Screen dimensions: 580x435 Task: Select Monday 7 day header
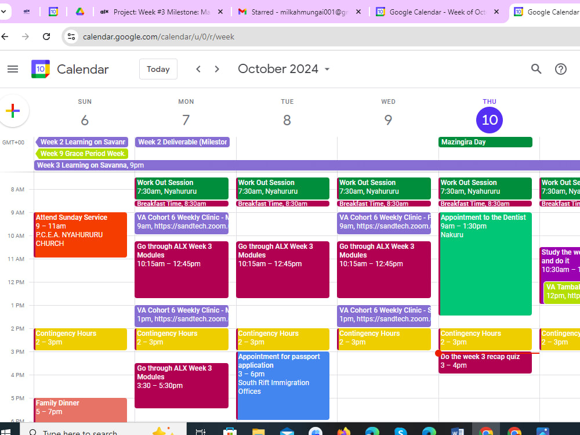tap(186, 120)
